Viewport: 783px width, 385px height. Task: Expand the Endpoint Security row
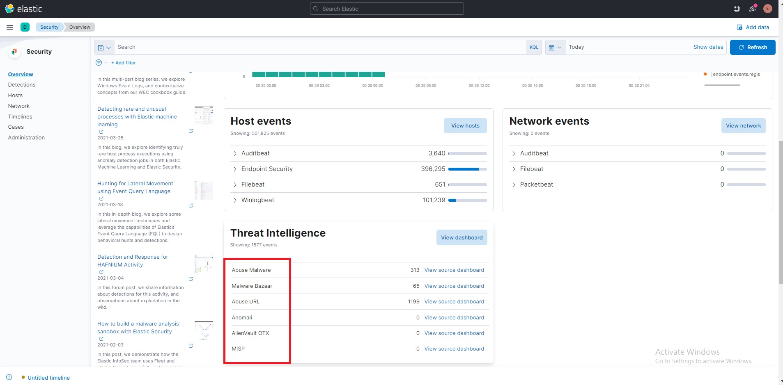pyautogui.click(x=235, y=169)
